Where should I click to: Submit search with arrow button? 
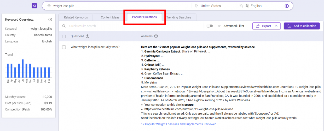(286, 6)
